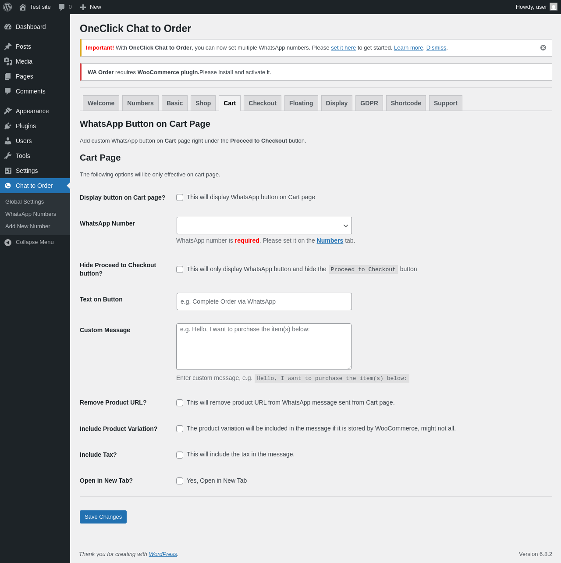561x563 pixels.
Task: Click the Posts pushpin icon
Action: pos(8,47)
